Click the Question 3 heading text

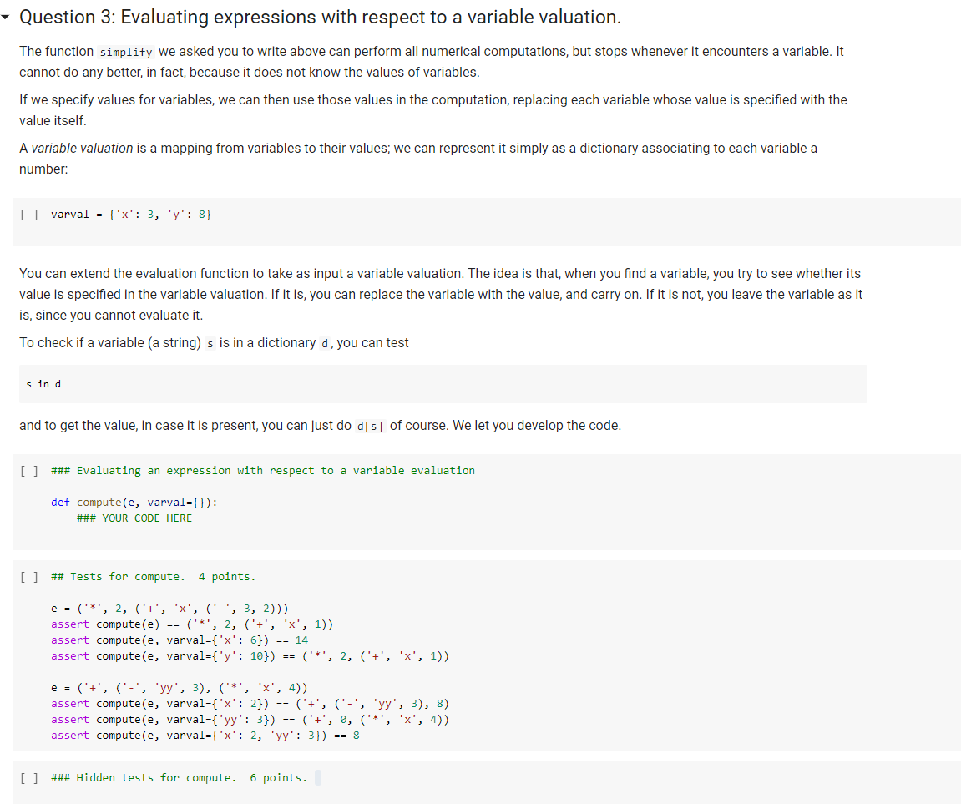point(320,18)
